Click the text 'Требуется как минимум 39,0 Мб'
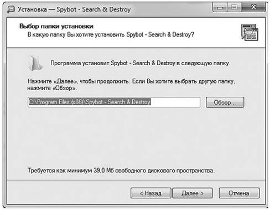The width and height of the screenshot is (270, 210). tap(70, 170)
